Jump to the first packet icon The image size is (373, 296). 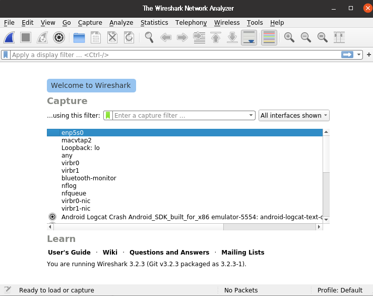pos(216,37)
